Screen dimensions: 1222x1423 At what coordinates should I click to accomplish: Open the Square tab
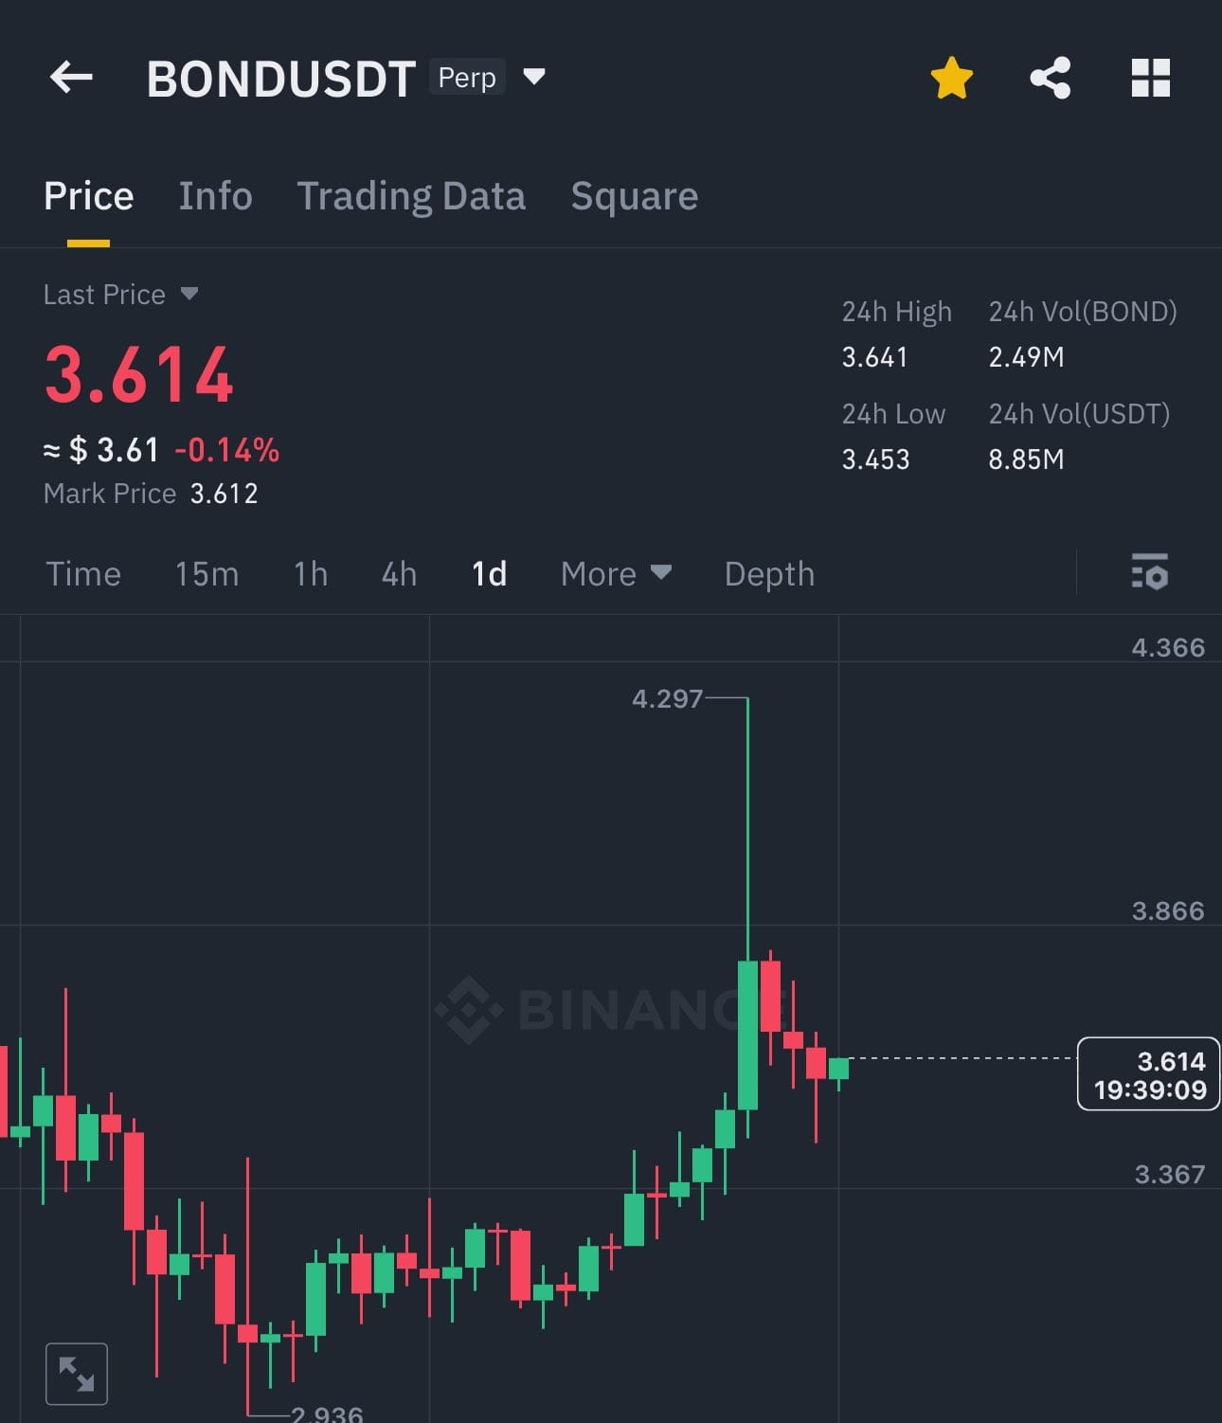point(634,196)
